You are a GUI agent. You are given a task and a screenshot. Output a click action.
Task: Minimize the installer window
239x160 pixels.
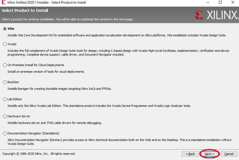(x=208, y=2)
